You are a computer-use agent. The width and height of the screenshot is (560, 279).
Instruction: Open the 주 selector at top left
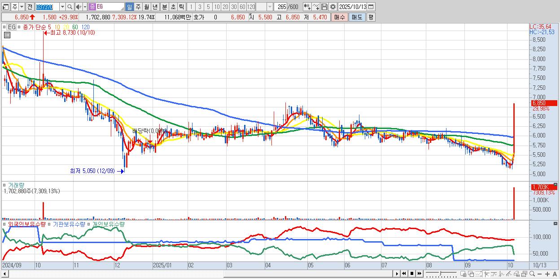coord(15,7)
